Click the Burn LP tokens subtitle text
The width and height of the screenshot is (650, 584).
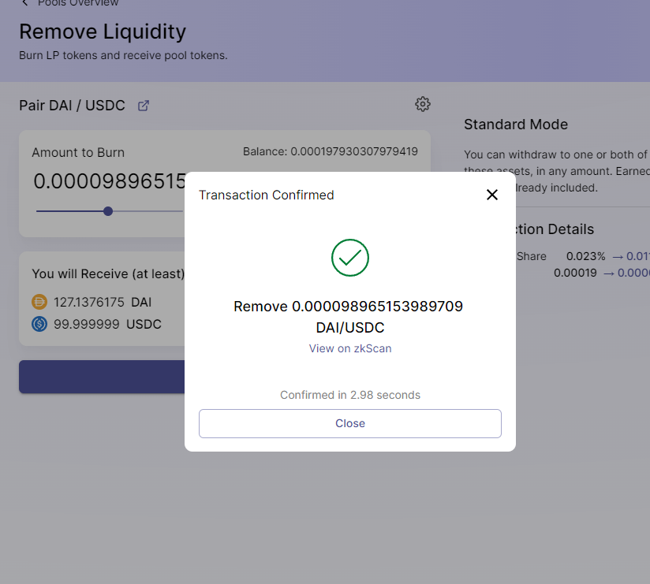123,55
